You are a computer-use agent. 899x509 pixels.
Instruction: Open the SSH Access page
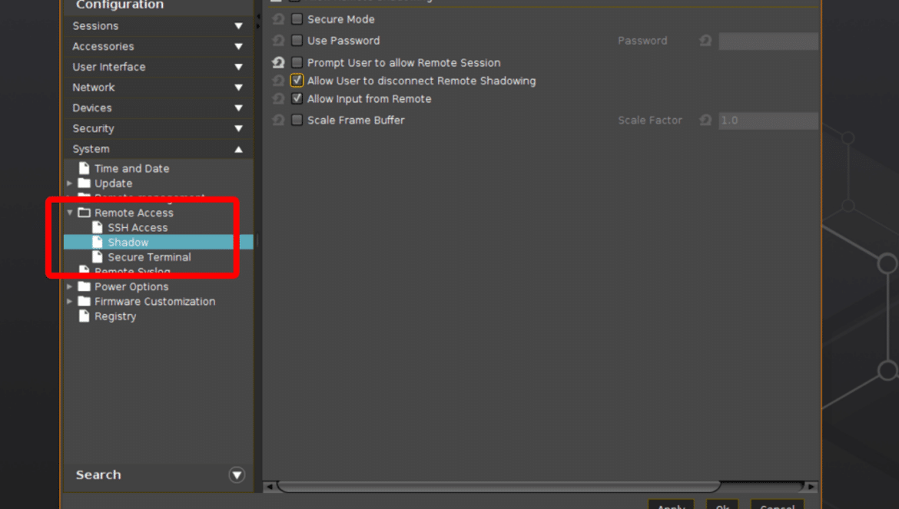(x=138, y=227)
